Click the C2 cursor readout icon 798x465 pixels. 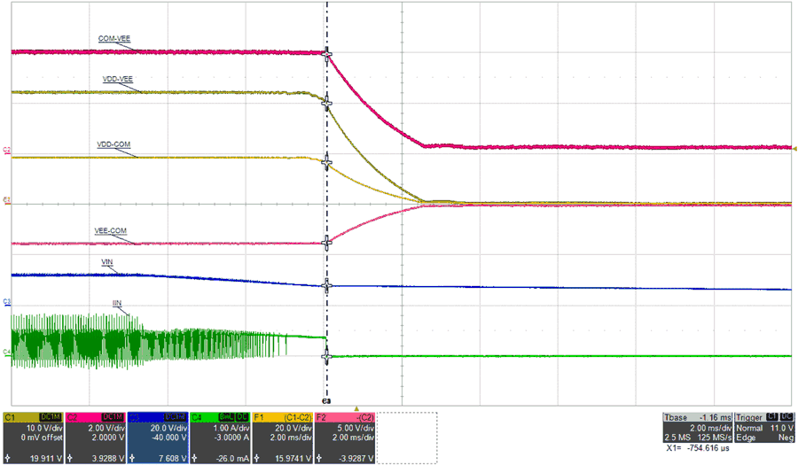coord(70,459)
